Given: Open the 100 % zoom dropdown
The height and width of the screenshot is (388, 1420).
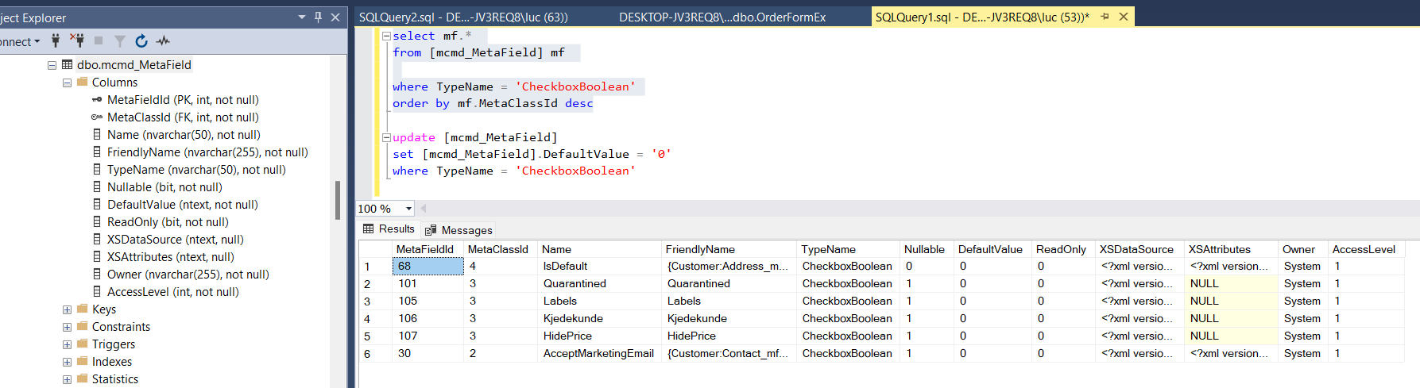Looking at the screenshot, I should (x=408, y=209).
